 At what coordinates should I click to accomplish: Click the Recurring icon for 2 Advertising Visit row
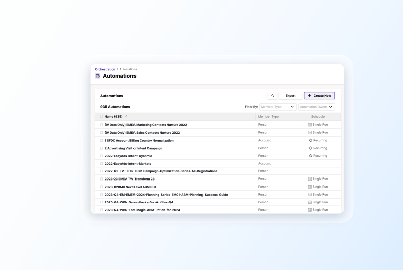coord(311,148)
